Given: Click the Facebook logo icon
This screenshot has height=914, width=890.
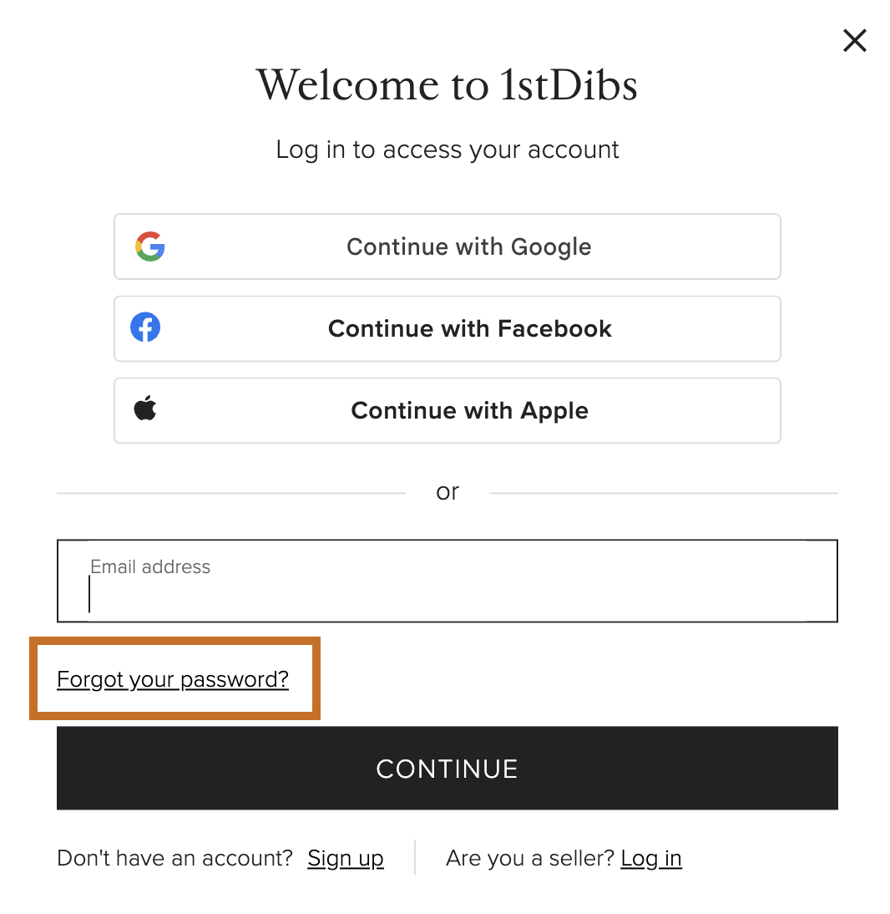Looking at the screenshot, I should pos(145,328).
